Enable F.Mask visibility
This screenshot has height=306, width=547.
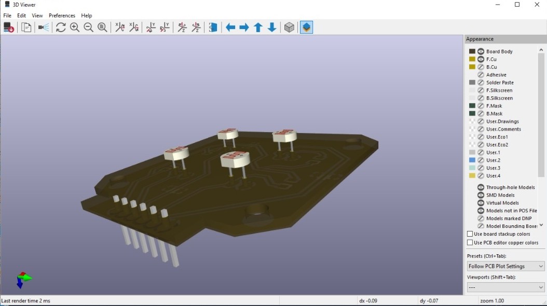tap(481, 106)
